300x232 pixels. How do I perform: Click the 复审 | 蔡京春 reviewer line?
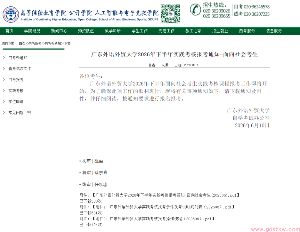pyautogui.click(x=93, y=173)
